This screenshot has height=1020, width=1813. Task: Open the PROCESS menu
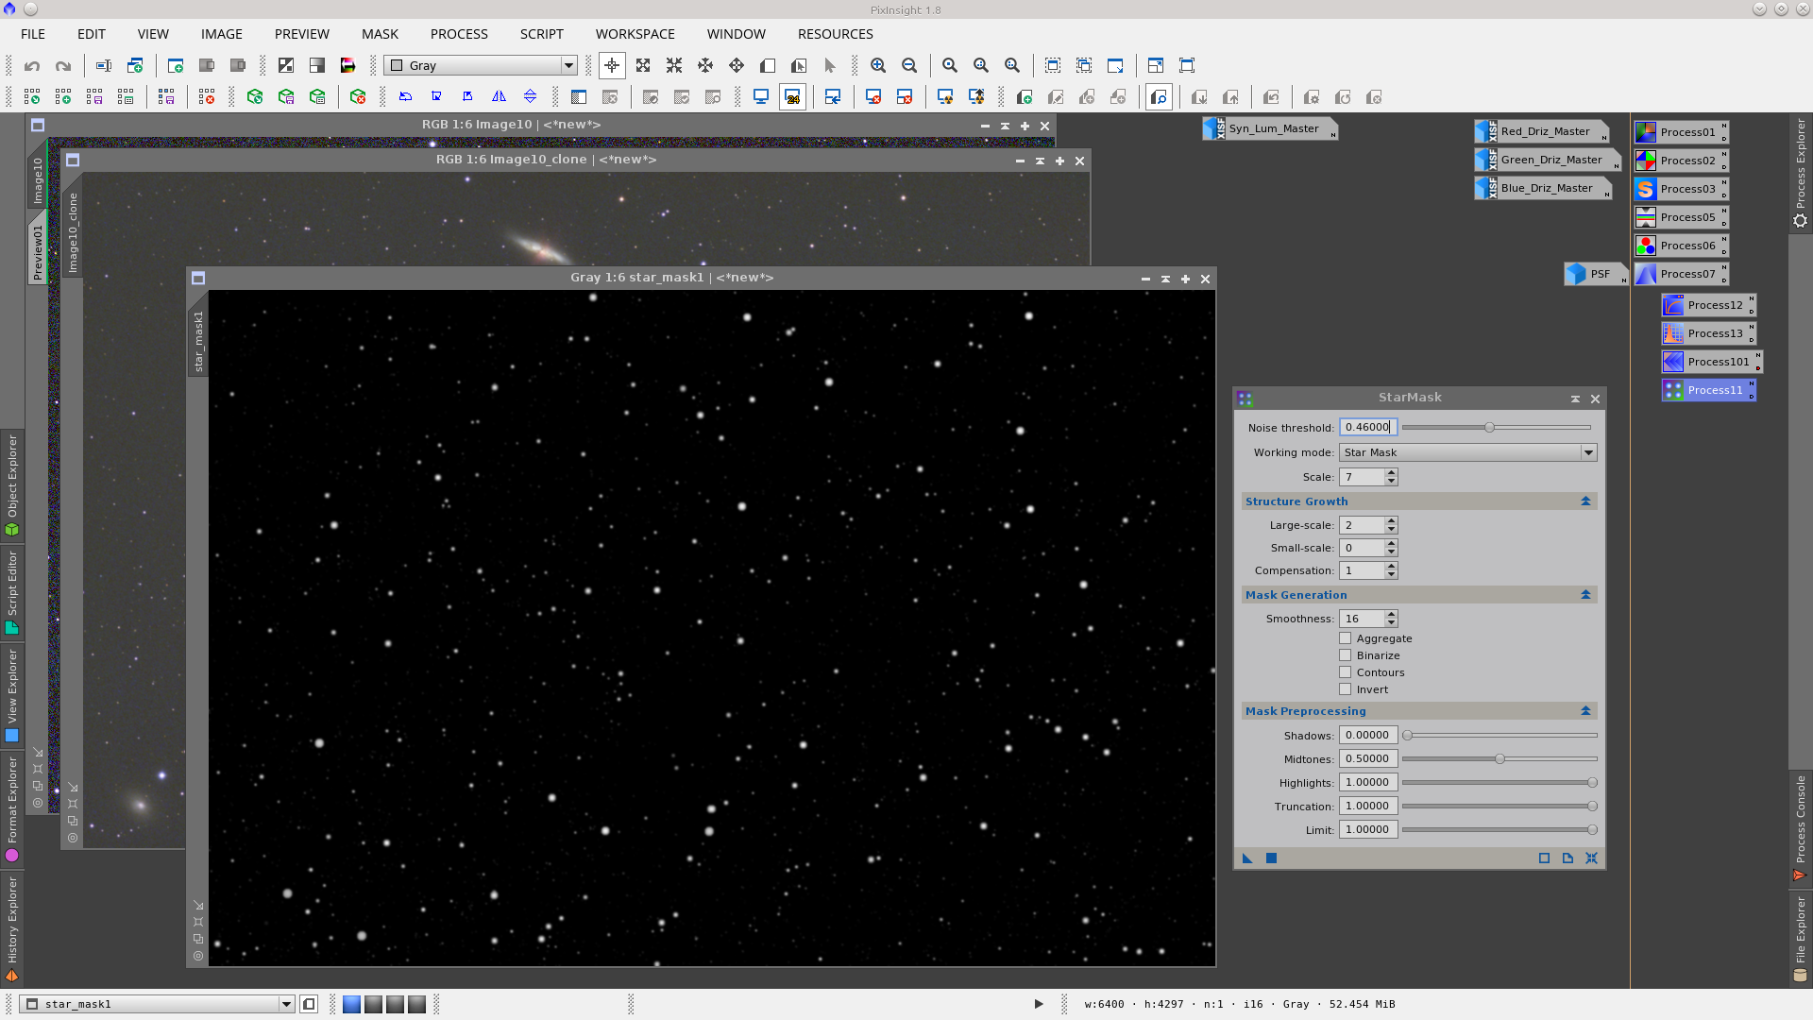click(458, 34)
